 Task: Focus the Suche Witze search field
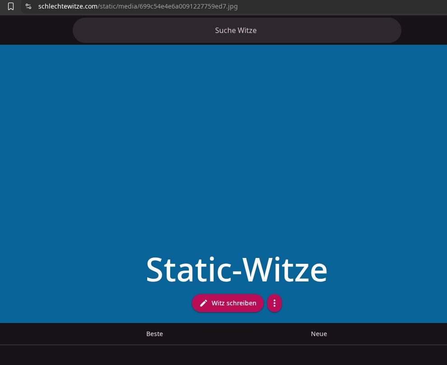coord(237,30)
